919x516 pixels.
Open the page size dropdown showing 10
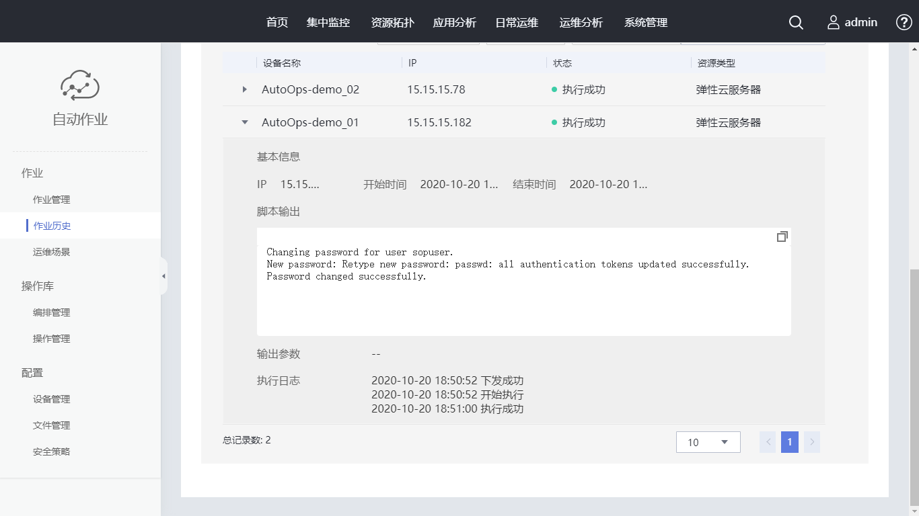708,442
